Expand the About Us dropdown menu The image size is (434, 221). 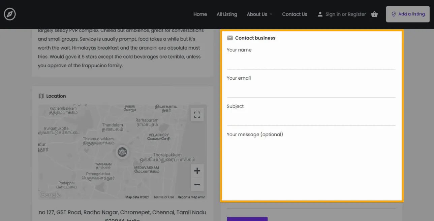(x=259, y=14)
